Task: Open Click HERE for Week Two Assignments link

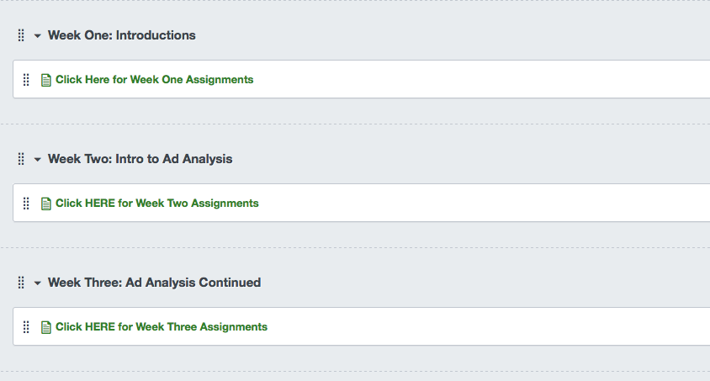Action: (156, 204)
